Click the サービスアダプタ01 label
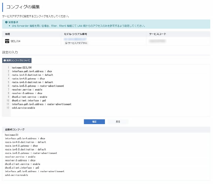The image size is (213, 184). (77, 43)
